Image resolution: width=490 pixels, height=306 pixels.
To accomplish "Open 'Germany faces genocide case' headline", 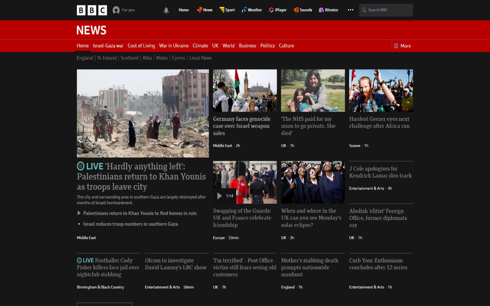I will coord(242,126).
